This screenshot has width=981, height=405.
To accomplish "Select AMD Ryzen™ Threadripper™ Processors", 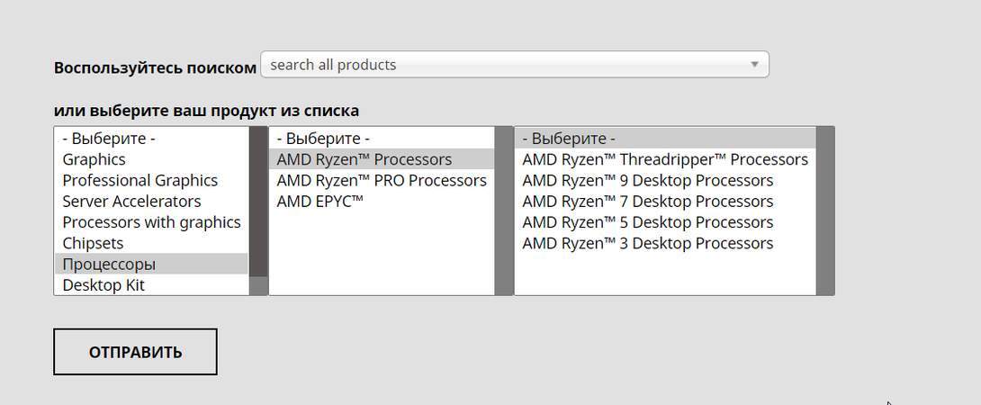I will (x=665, y=159).
